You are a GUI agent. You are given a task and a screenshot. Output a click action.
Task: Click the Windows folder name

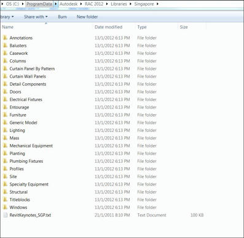[18, 207]
